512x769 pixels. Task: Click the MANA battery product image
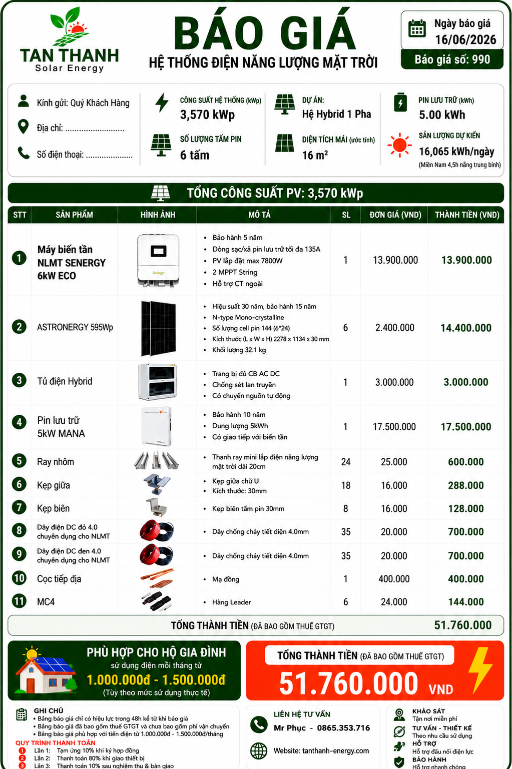point(157,426)
